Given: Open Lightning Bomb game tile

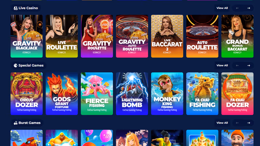Looking at the screenshot, I should click(132, 94).
